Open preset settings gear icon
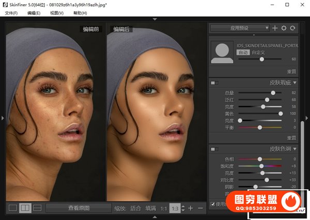The image size is (310, 220). coord(284,28)
